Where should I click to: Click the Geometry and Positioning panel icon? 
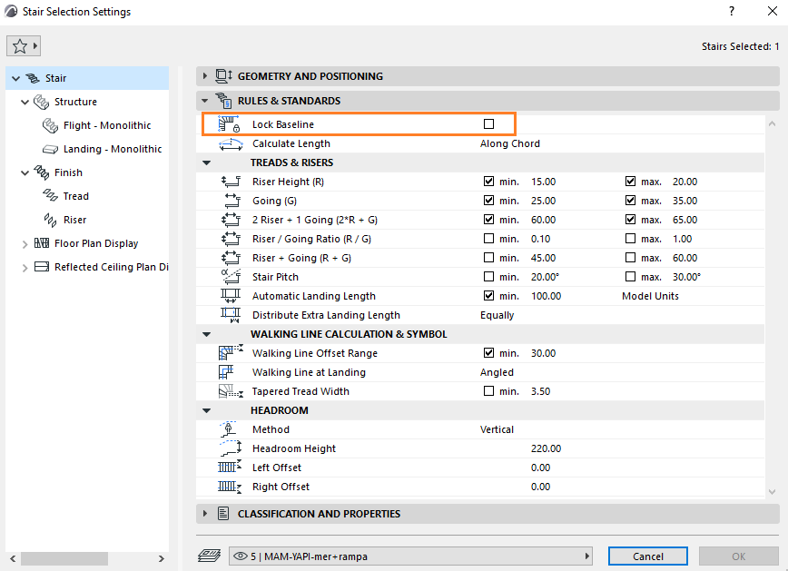[x=222, y=76]
